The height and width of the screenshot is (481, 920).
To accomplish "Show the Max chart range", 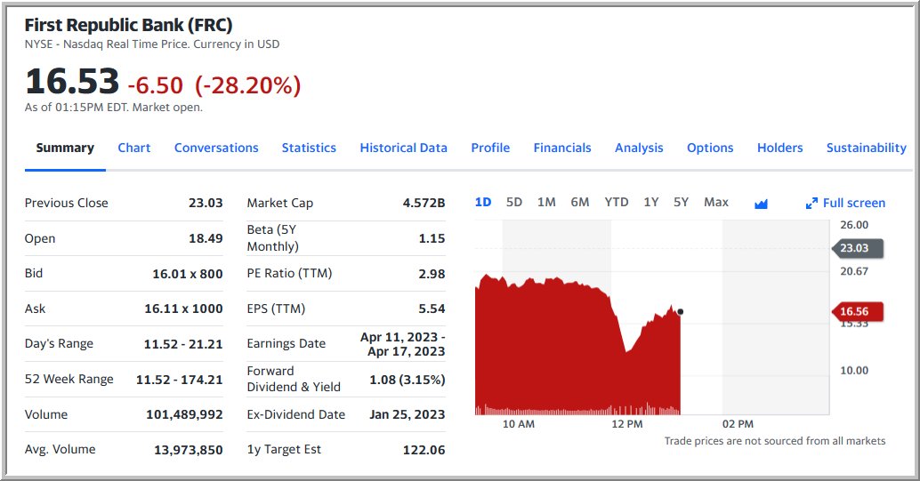I will coord(716,203).
